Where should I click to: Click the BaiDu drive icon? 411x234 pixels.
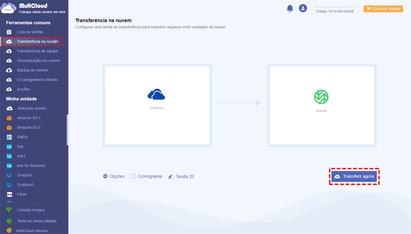pyautogui.click(x=10, y=137)
